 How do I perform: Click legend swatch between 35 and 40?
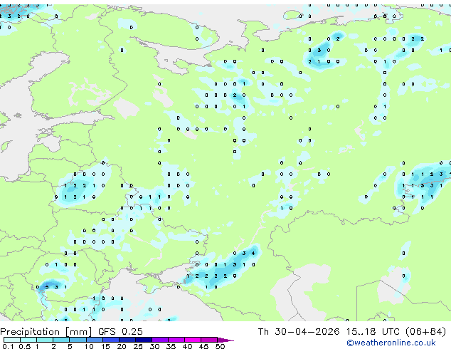[176, 340]
